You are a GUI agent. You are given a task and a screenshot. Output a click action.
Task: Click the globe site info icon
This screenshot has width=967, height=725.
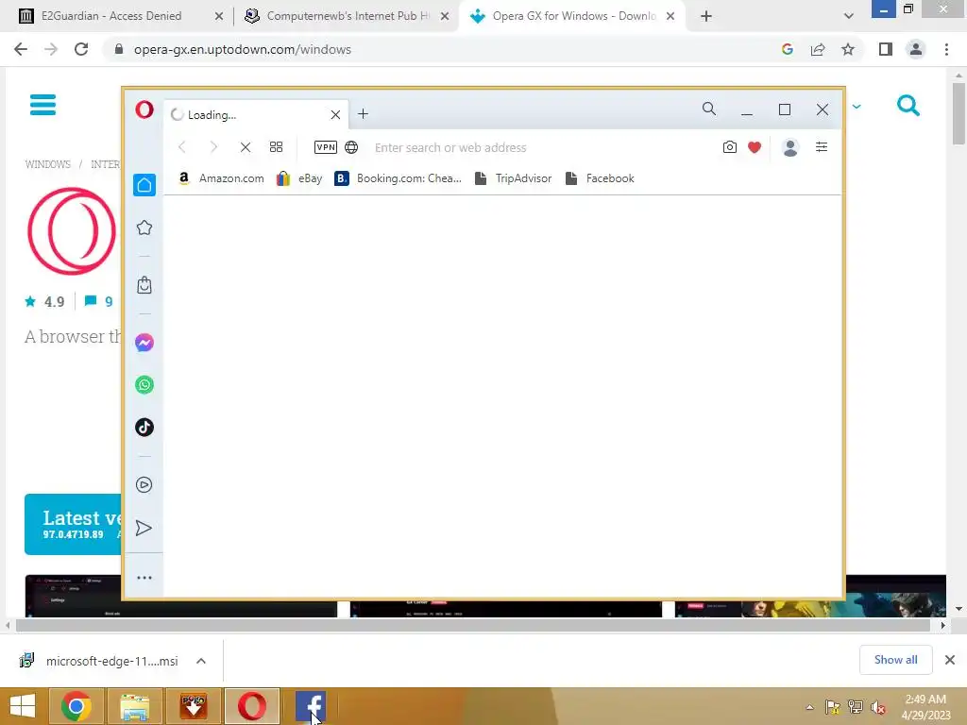[351, 147]
